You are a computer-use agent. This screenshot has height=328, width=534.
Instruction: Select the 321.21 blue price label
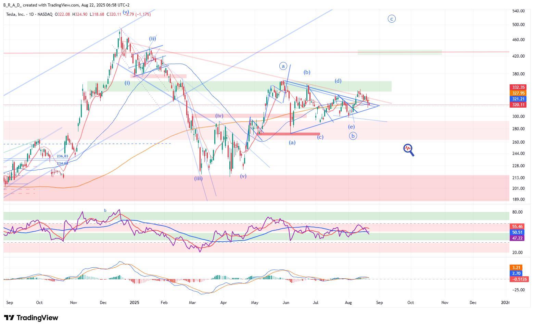[x=518, y=99]
